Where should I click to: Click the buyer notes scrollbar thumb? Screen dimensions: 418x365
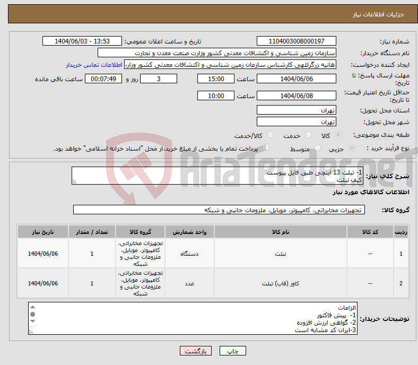pos(32,315)
